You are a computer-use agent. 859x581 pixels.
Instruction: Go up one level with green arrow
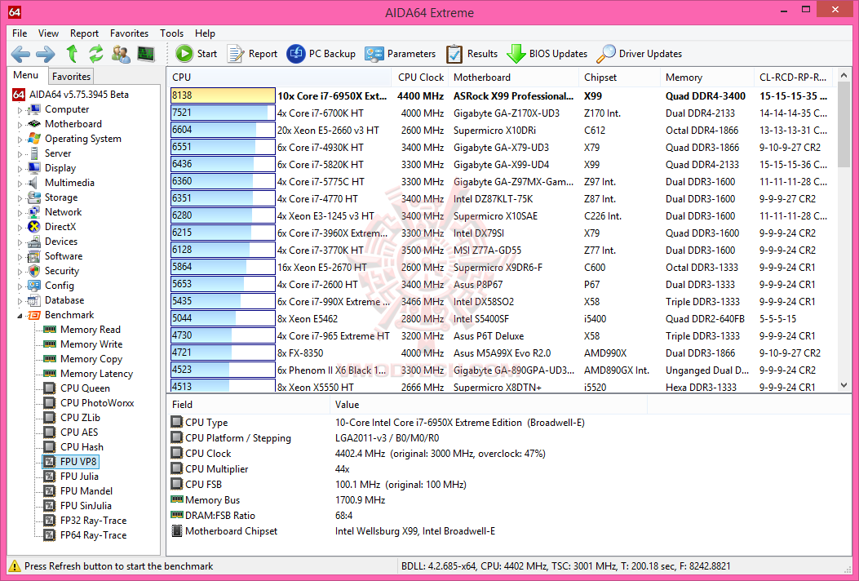(x=72, y=54)
